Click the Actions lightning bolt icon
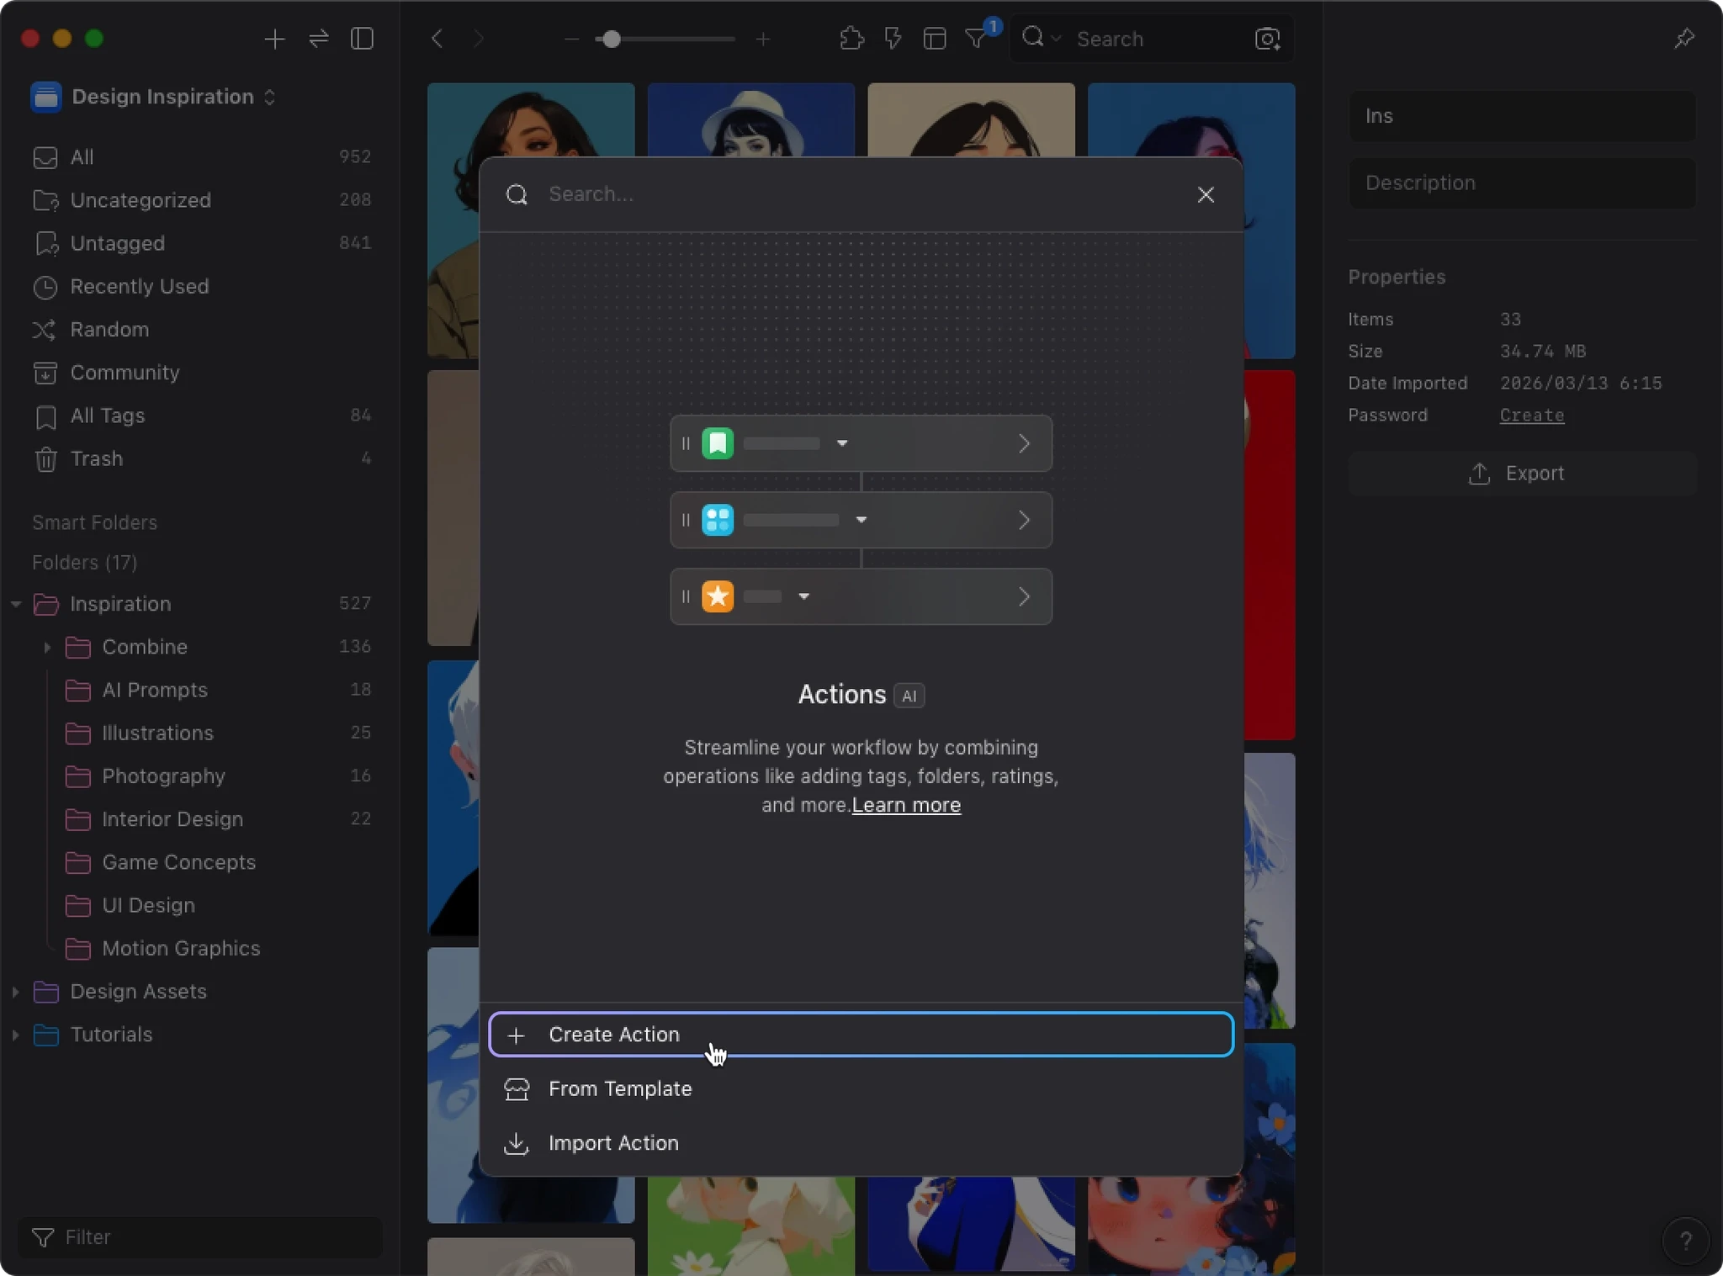This screenshot has width=1723, height=1276. 893,40
